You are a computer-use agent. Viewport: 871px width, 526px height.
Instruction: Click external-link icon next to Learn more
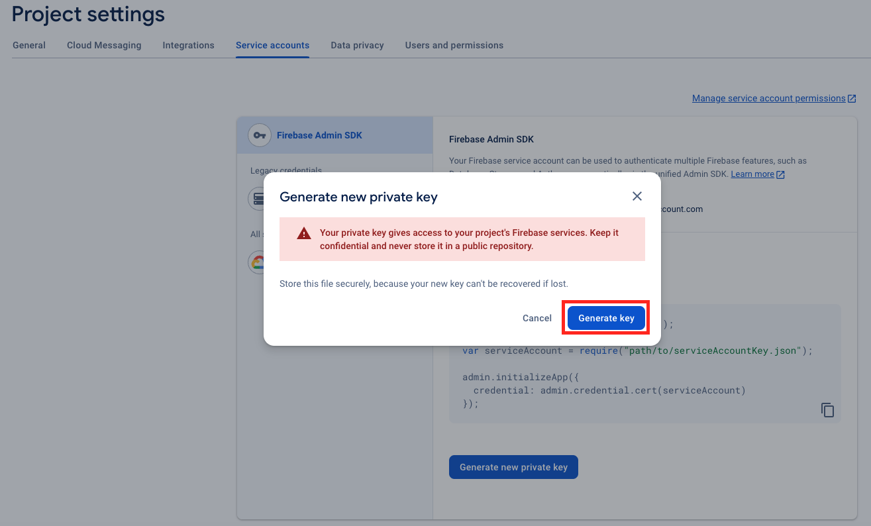781,174
